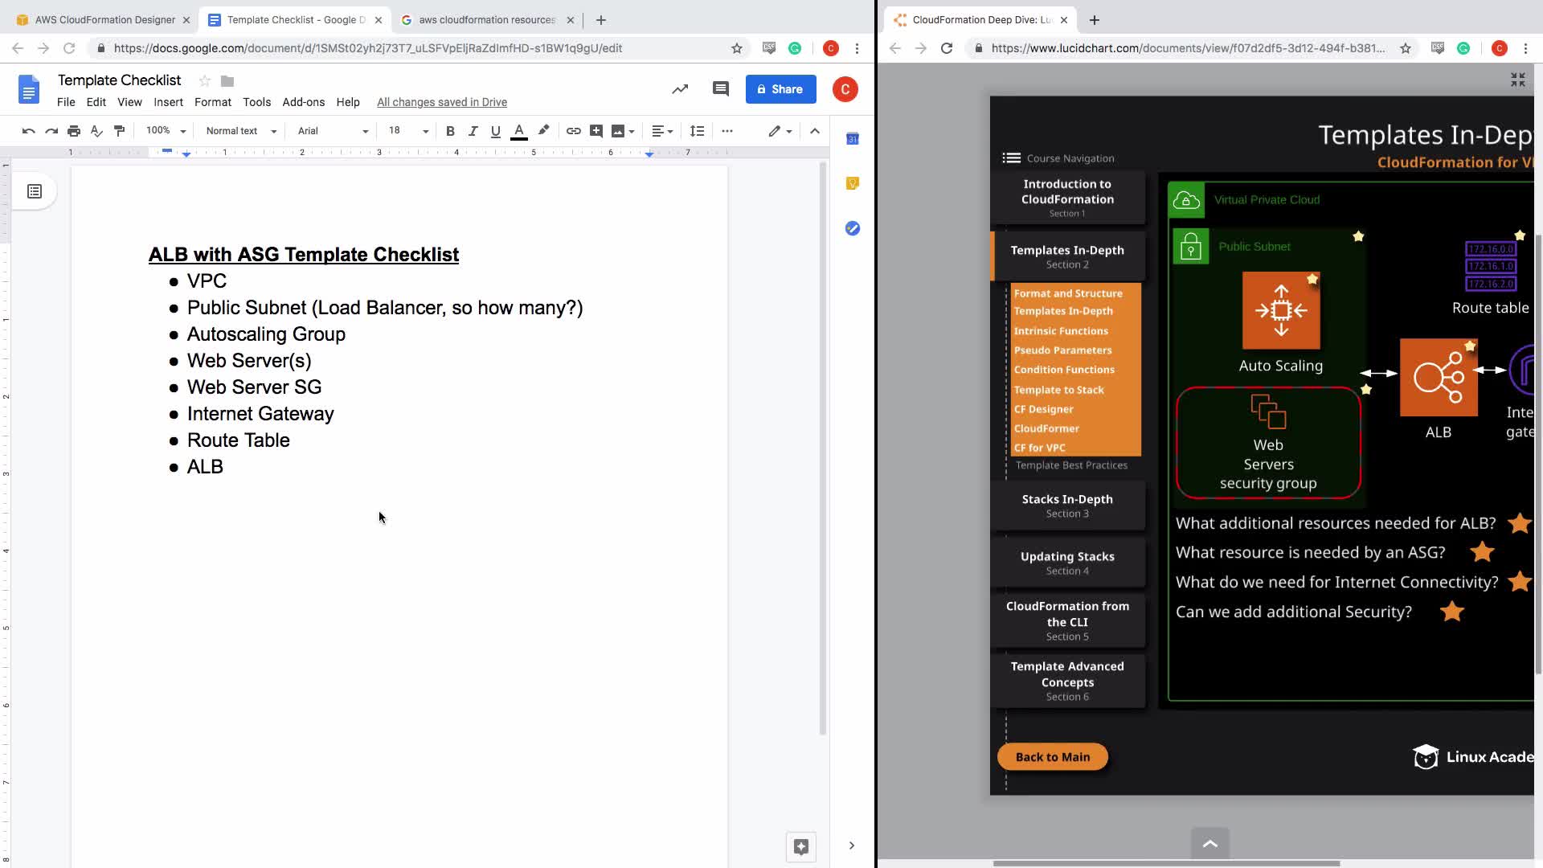Select Stacks In-Depth Section 3 navigation item
1543x868 pixels.
[x=1067, y=506]
